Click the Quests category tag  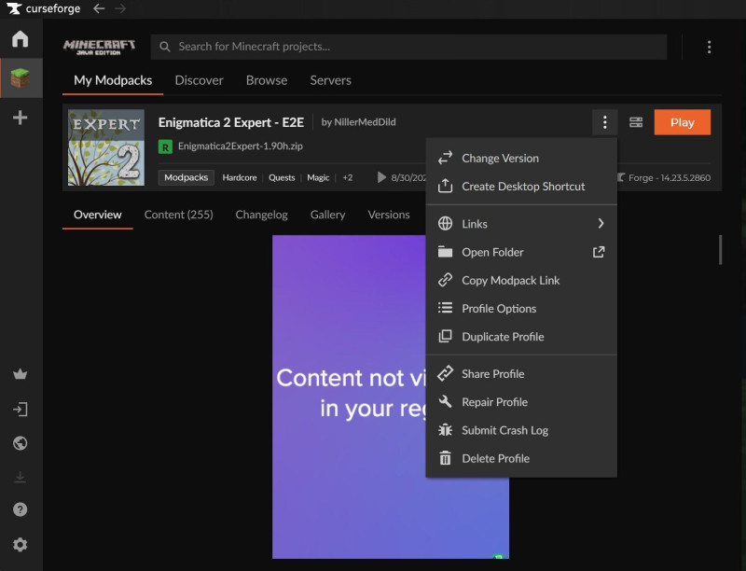(282, 177)
